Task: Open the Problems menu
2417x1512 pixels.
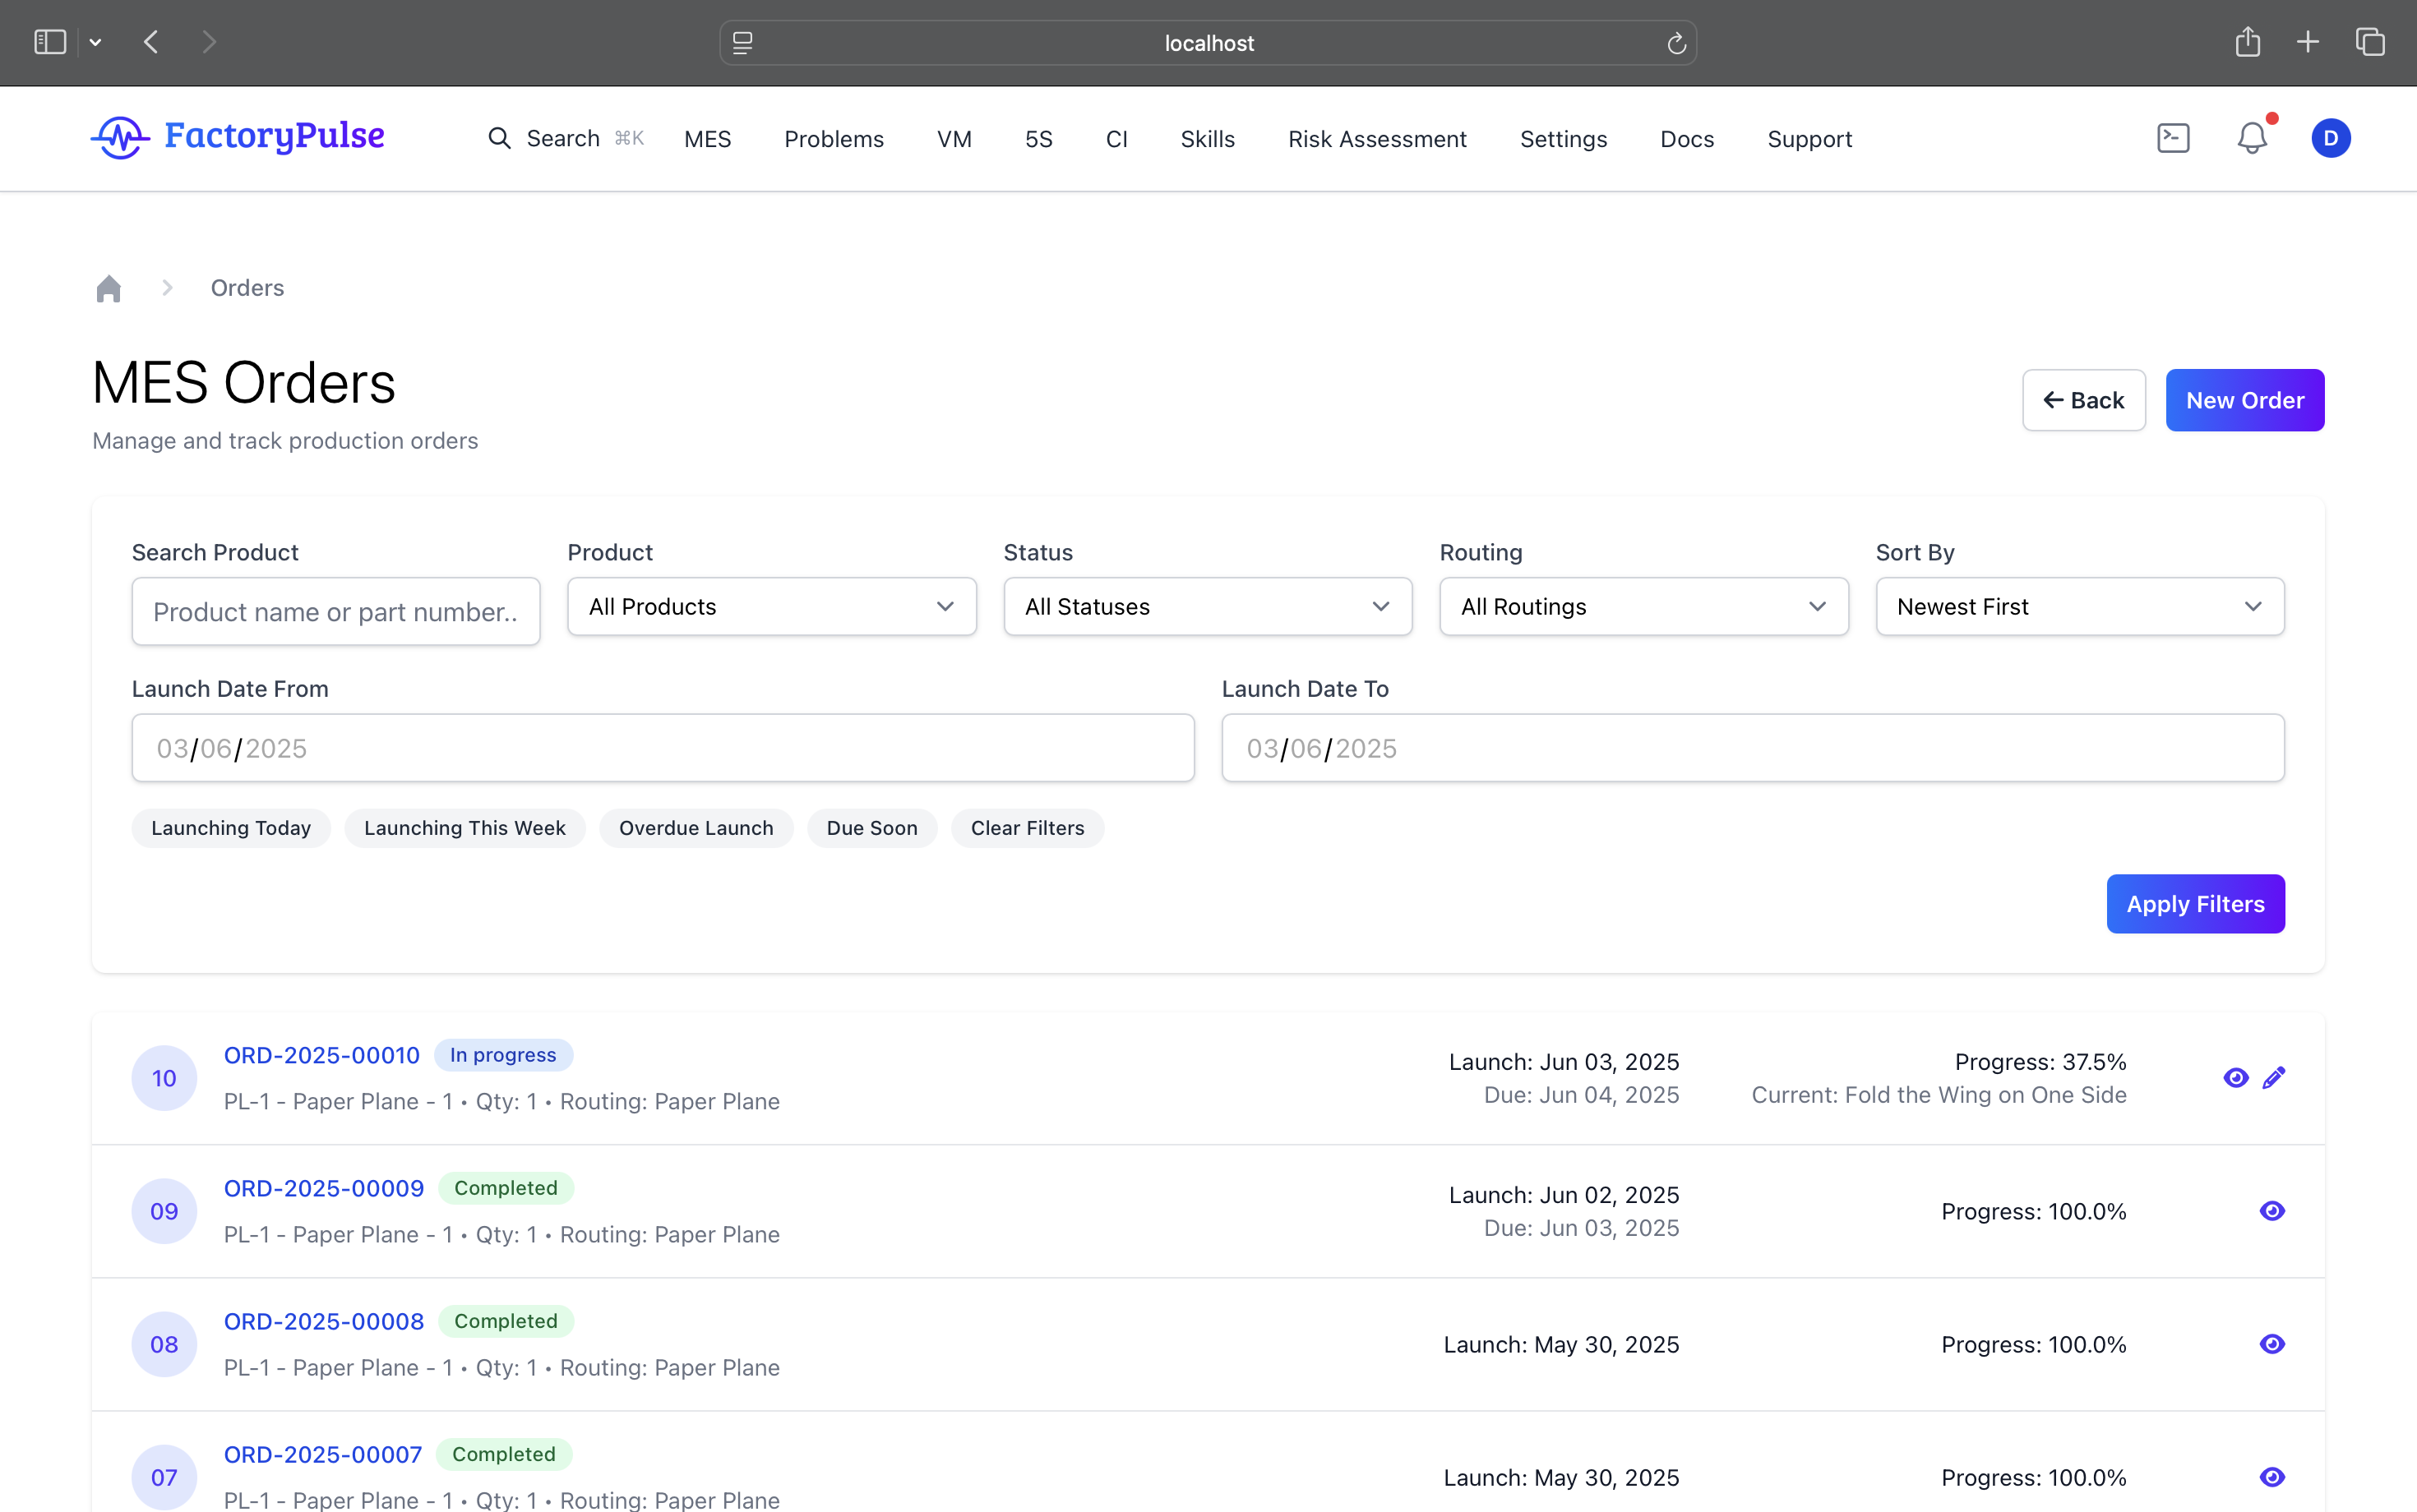Action: [x=834, y=139]
